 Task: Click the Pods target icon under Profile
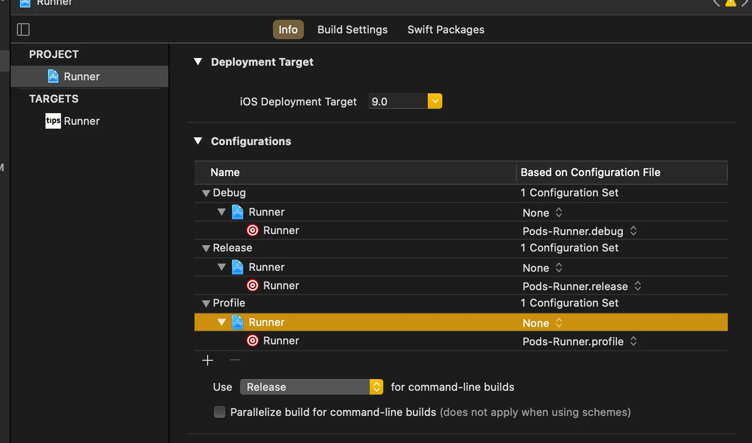pyautogui.click(x=253, y=340)
